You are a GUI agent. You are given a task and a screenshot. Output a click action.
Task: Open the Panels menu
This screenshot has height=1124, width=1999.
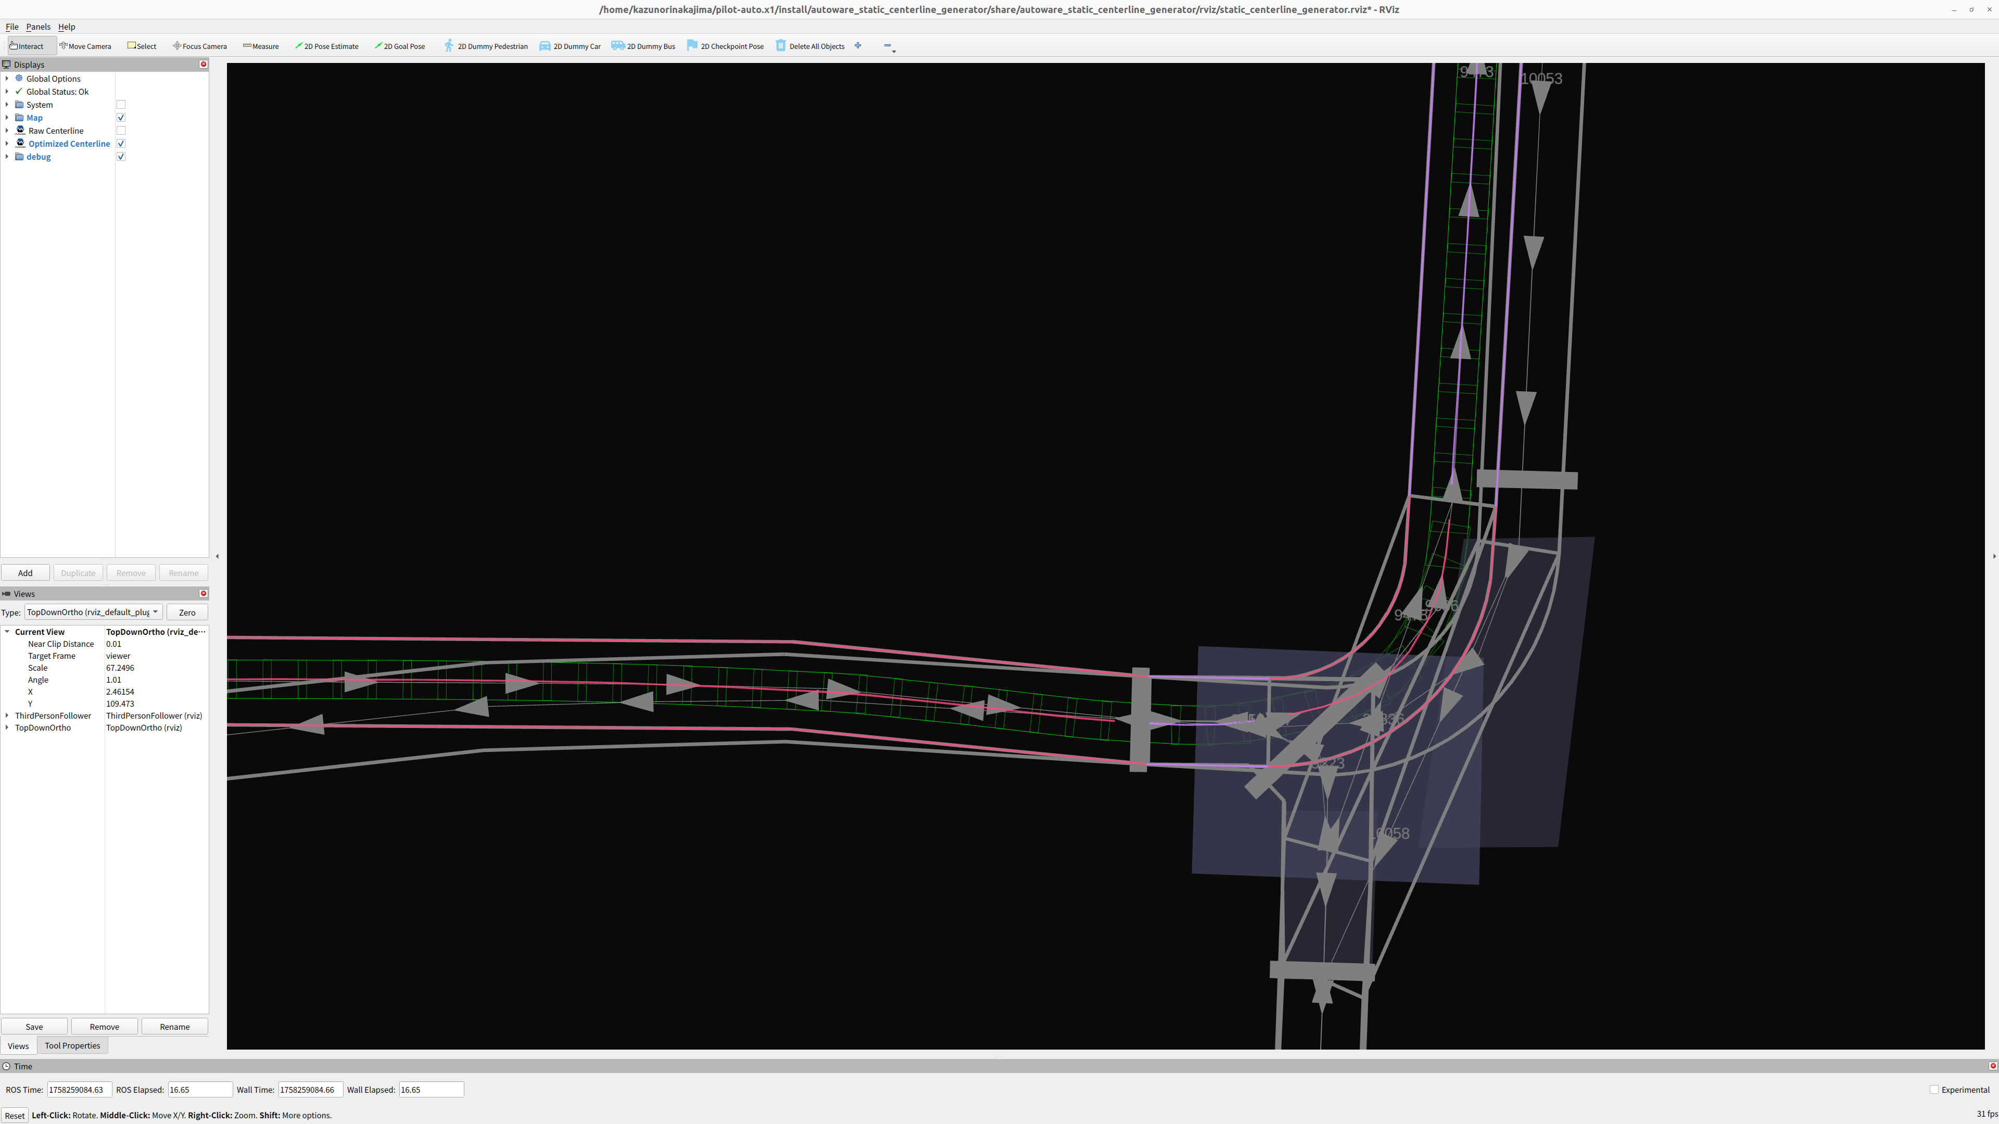pyautogui.click(x=38, y=27)
